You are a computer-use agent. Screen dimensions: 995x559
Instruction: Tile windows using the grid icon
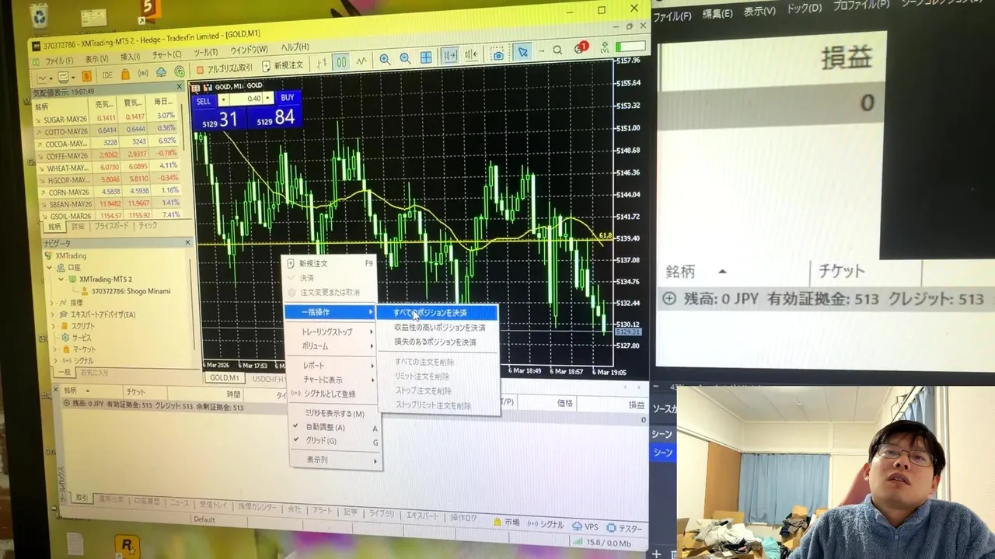tap(426, 57)
